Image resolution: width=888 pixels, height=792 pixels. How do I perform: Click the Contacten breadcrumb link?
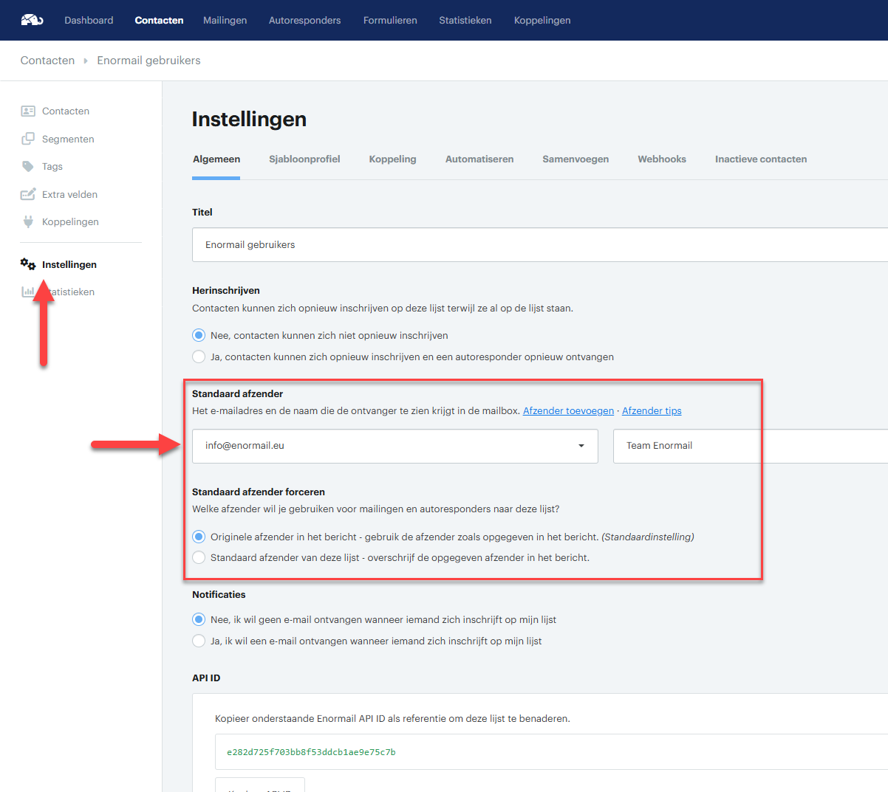pos(47,61)
